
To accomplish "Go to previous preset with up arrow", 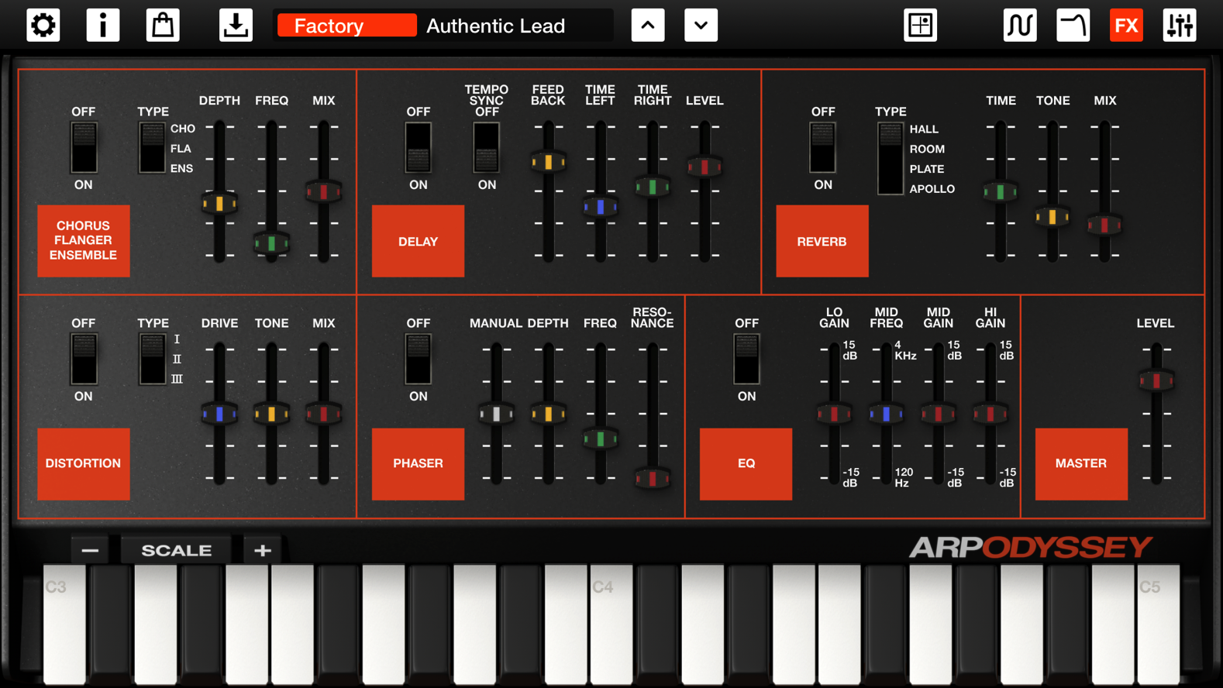I will click(x=648, y=26).
